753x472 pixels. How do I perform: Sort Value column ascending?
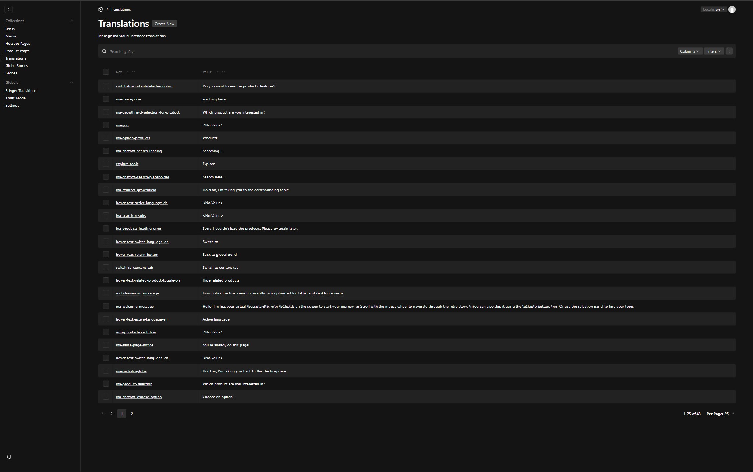[218, 72]
